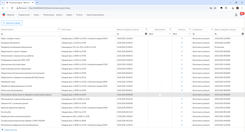Image resolution: width=245 pixels, height=132 pixels.
Task: Click the filter icon in Сообщение column header
Action: 212,29
